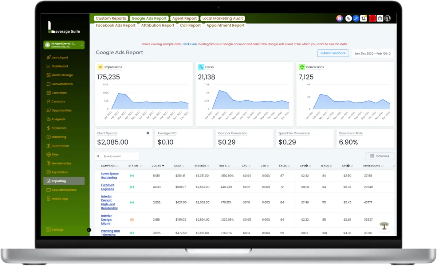The height and width of the screenshot is (266, 437).
Task: Open the help question mark icon
Action: pos(380,19)
